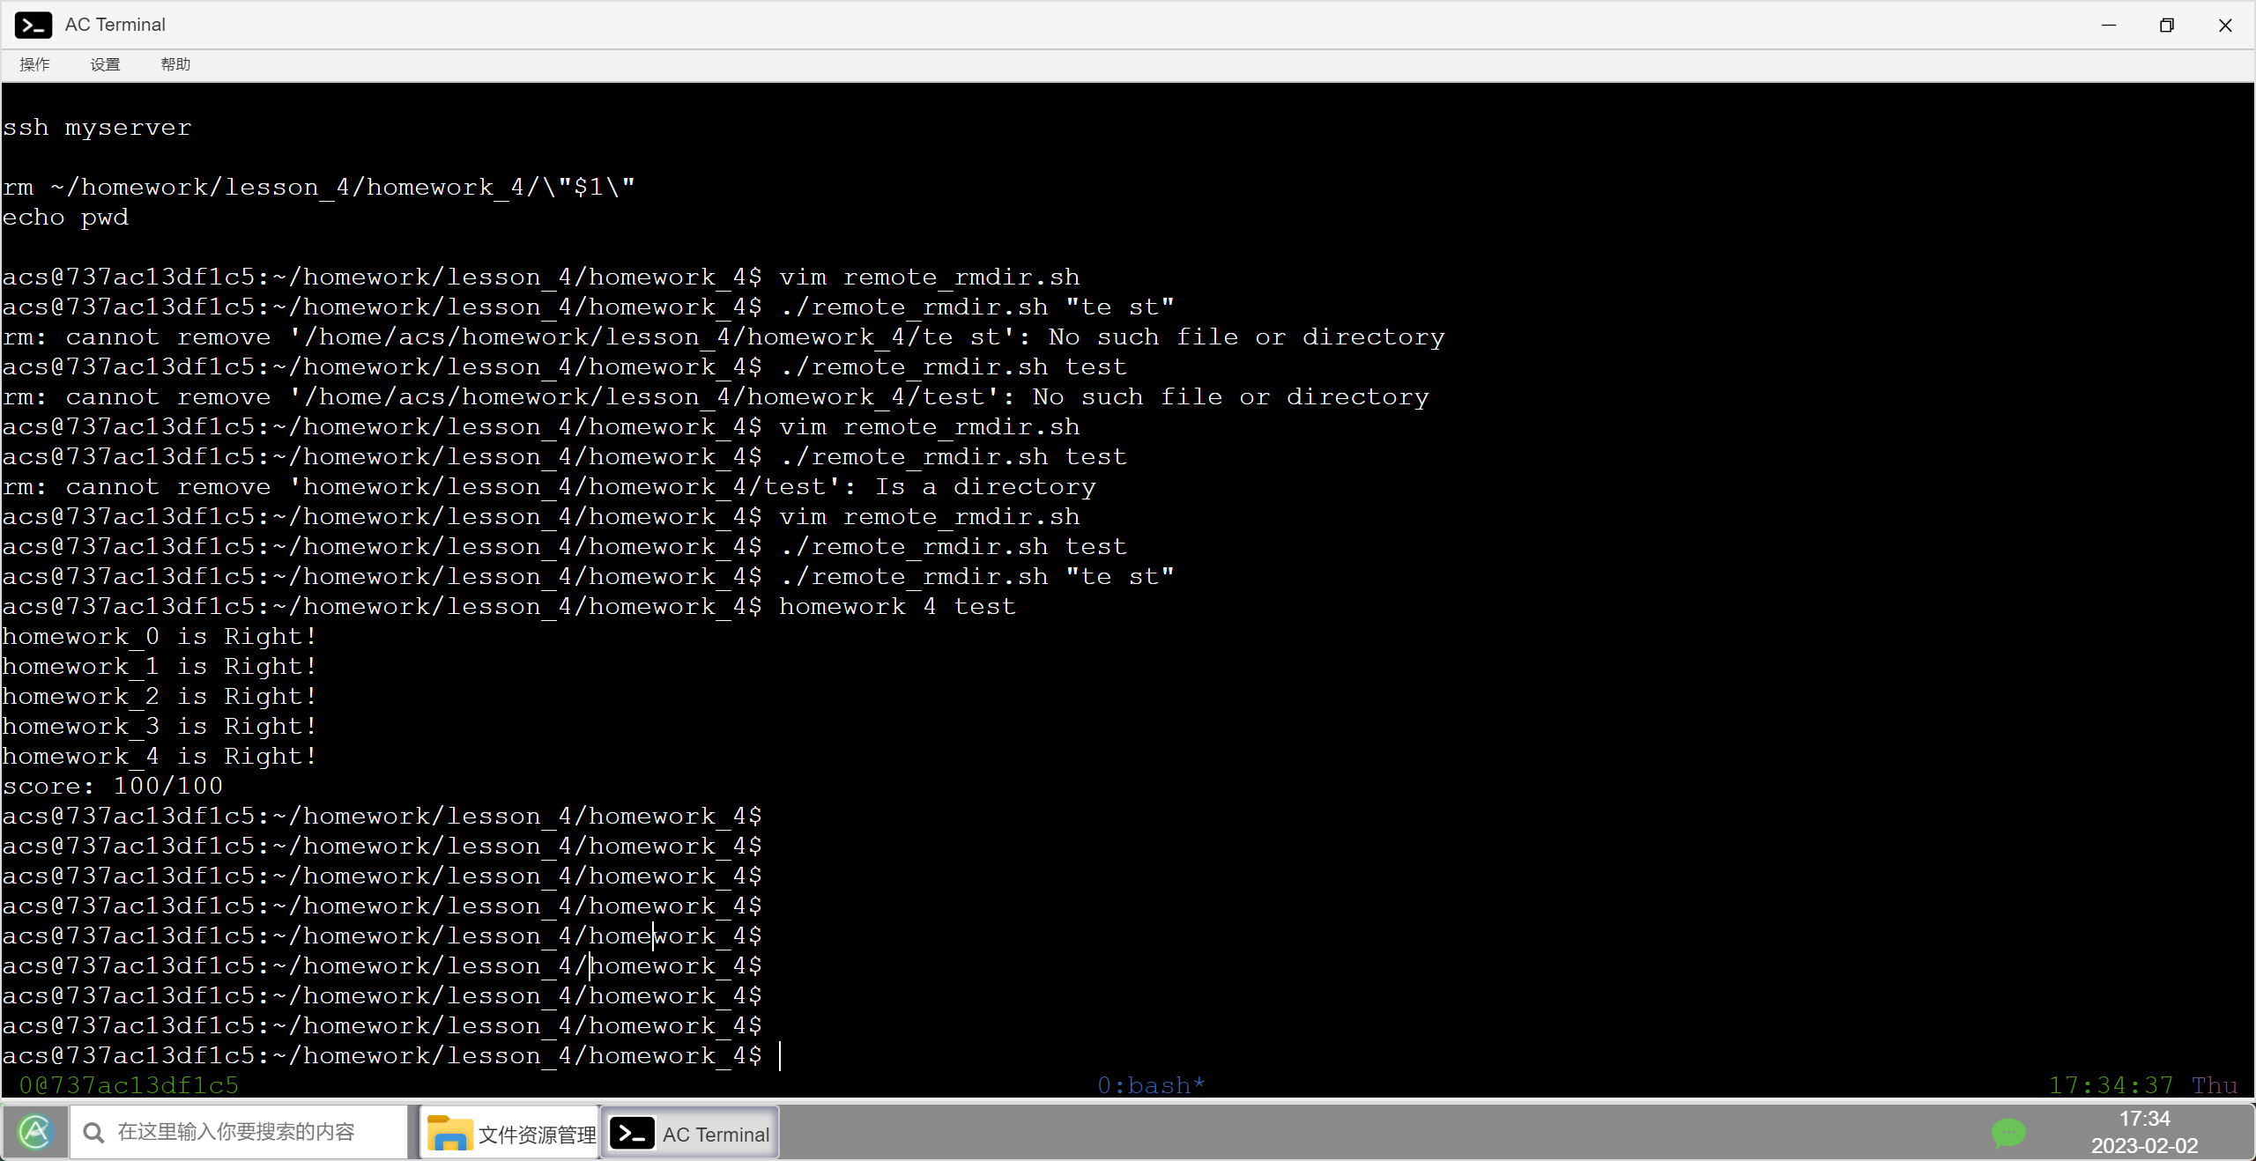Minimize the AC Terminal window

2109,25
